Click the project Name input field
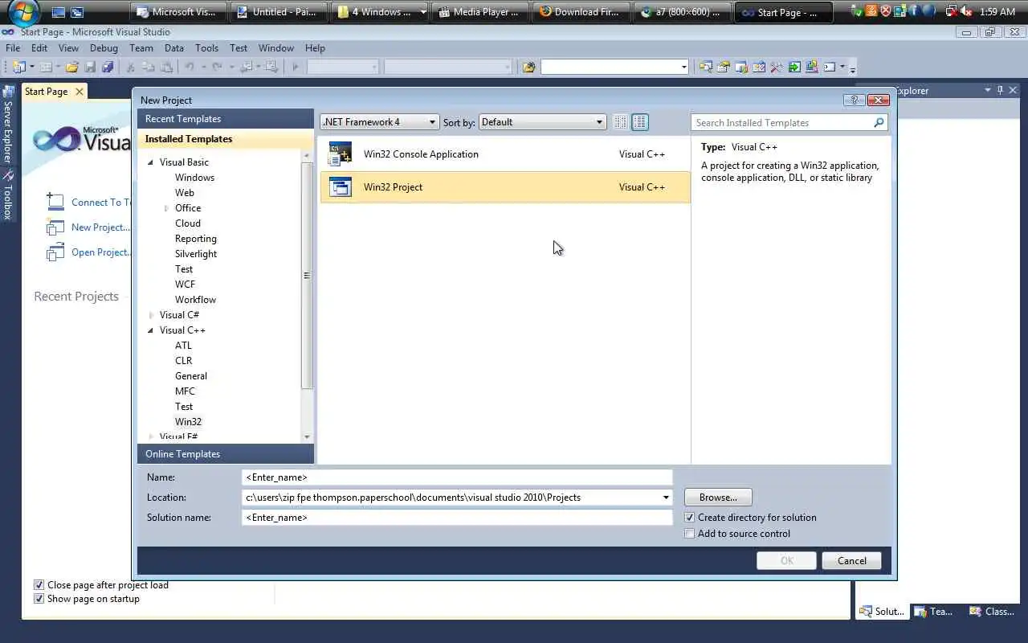This screenshot has width=1028, height=643. click(457, 477)
